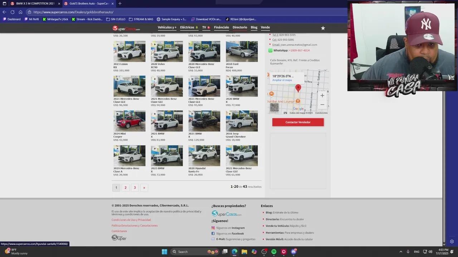This screenshot has height=257, width=458.
Task: Open a new browser tab
Action: point(120,4)
